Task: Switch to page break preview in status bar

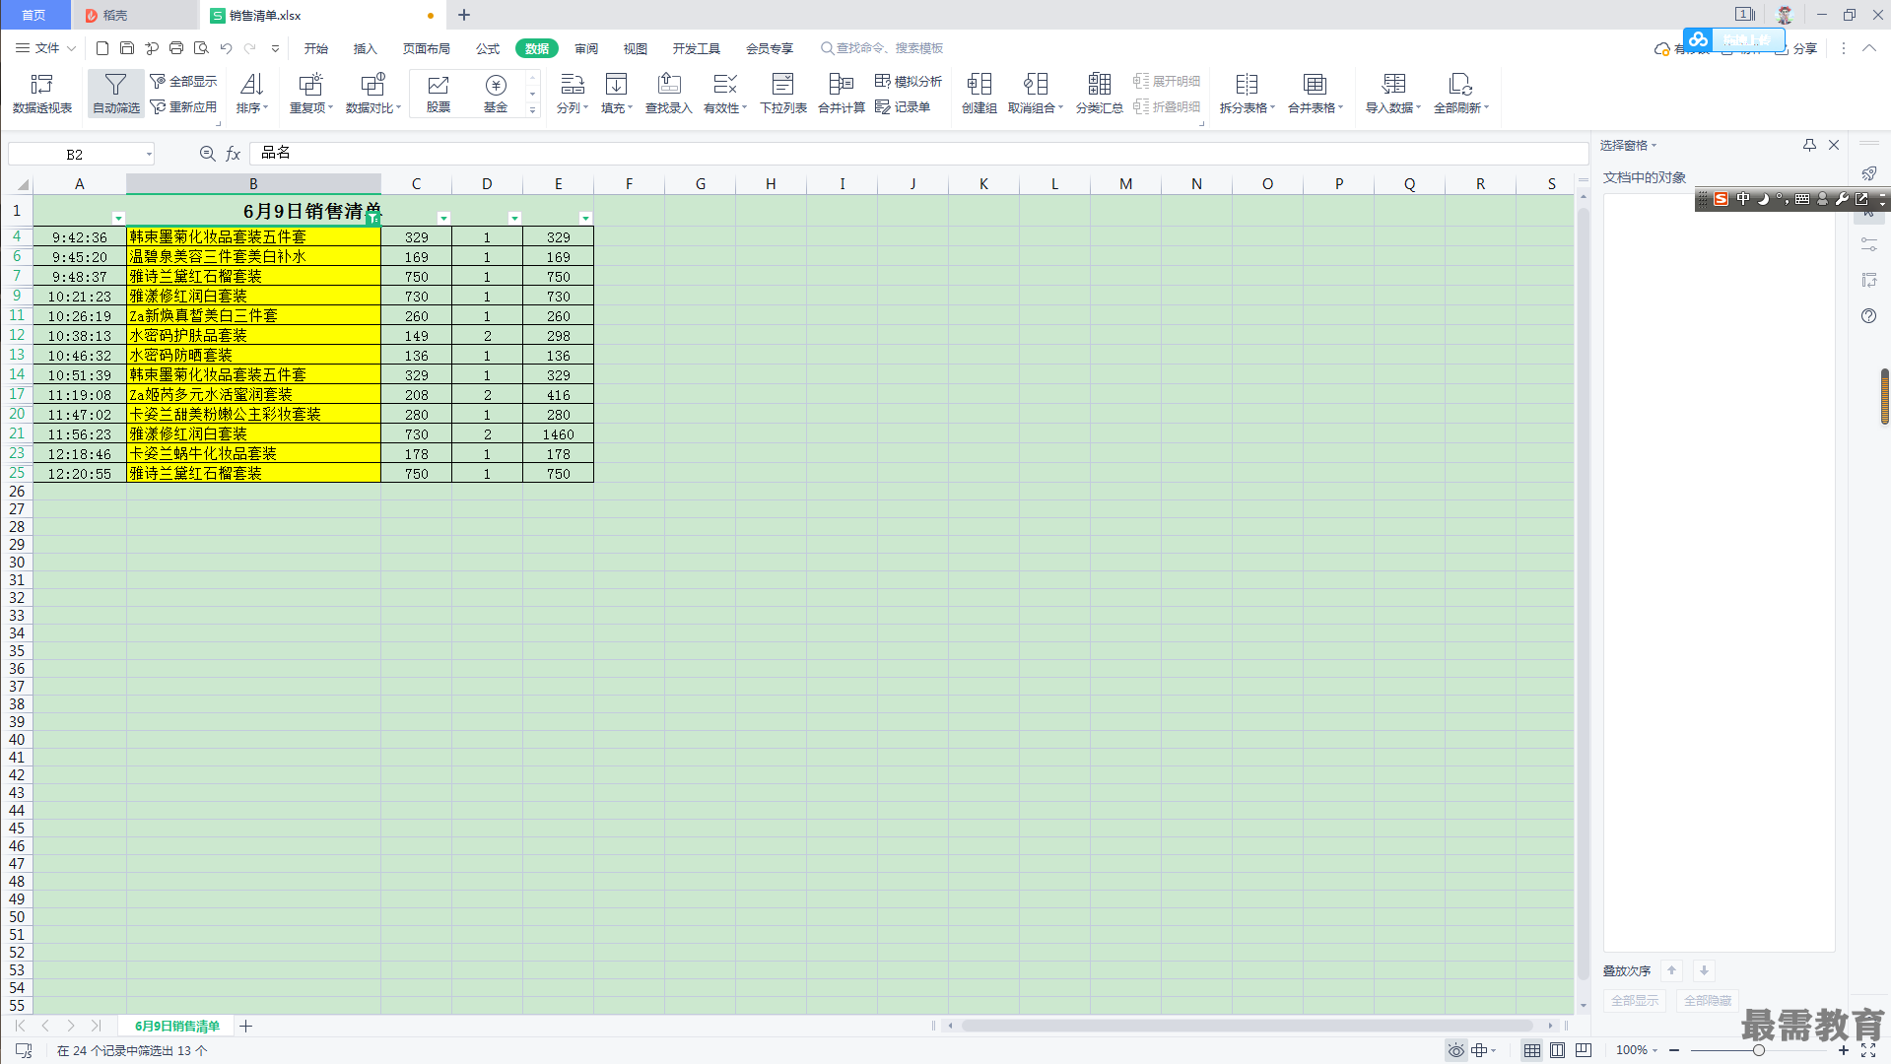Action: click(x=1584, y=1050)
